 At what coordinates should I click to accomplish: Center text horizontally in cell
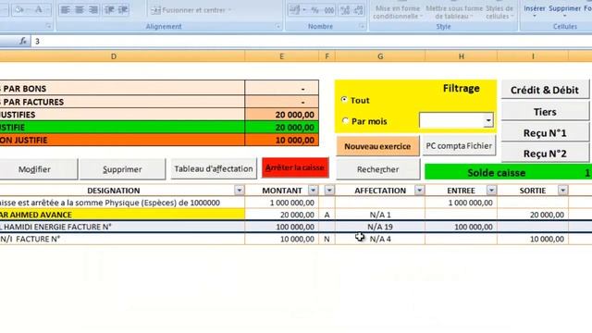[x=80, y=10]
